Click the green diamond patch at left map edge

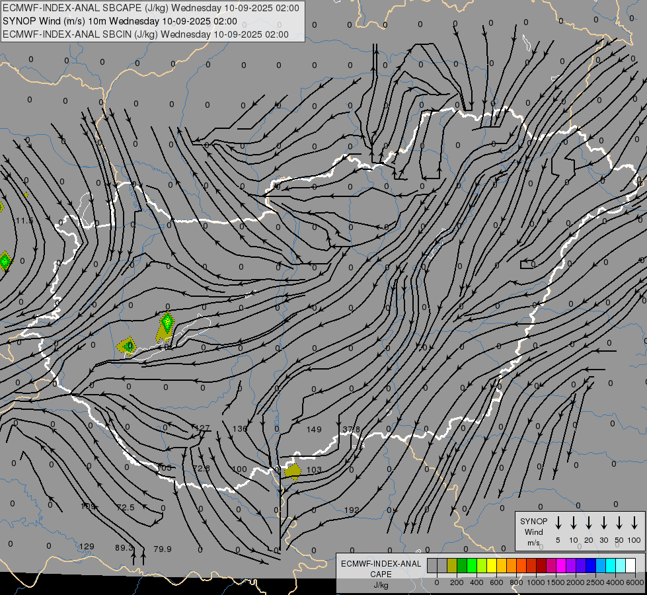click(x=5, y=261)
